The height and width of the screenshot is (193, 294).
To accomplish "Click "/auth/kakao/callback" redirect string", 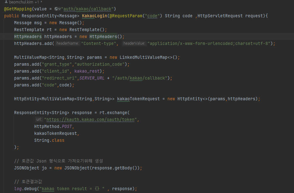I will 140,78.
